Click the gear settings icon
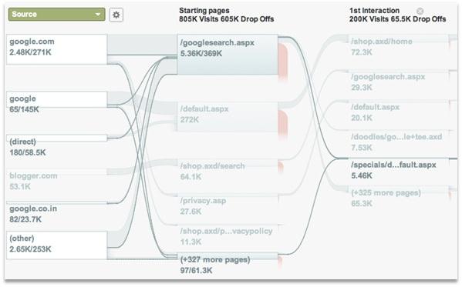The image size is (462, 287). 116,15
